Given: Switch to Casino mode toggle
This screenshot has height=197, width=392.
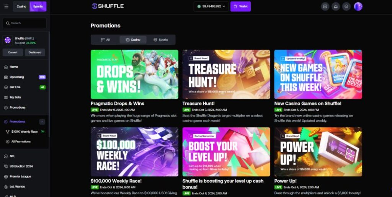Looking at the screenshot, I should [x=21, y=7].
